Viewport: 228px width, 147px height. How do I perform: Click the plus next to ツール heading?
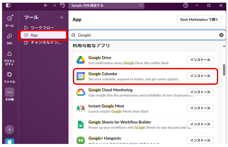coord(62,17)
